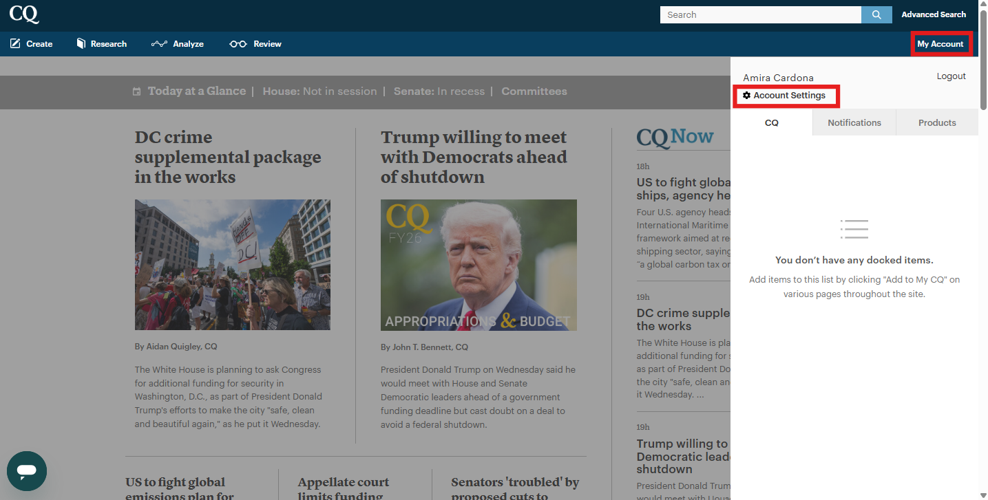Open the DC crime supplemental package headline
988x500 pixels.
point(228,157)
